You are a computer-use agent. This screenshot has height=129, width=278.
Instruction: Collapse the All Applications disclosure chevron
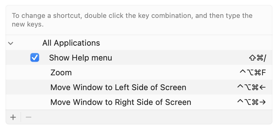(11, 43)
